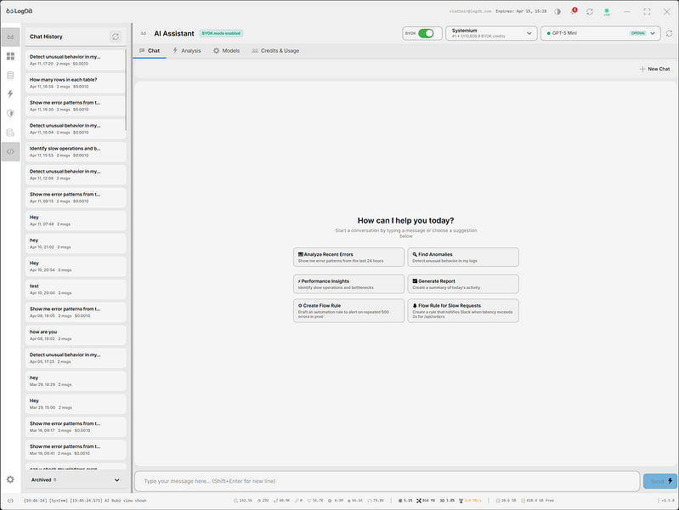This screenshot has width=679, height=510.
Task: Choose the Analyze Recent Errors suggestion
Action: (348, 258)
